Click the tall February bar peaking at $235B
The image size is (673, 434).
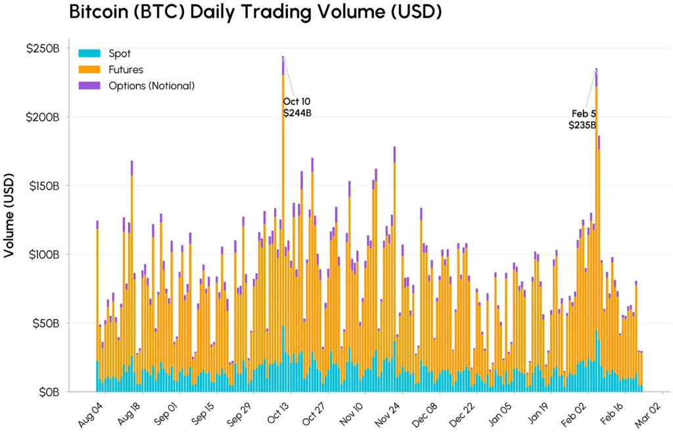click(x=596, y=230)
